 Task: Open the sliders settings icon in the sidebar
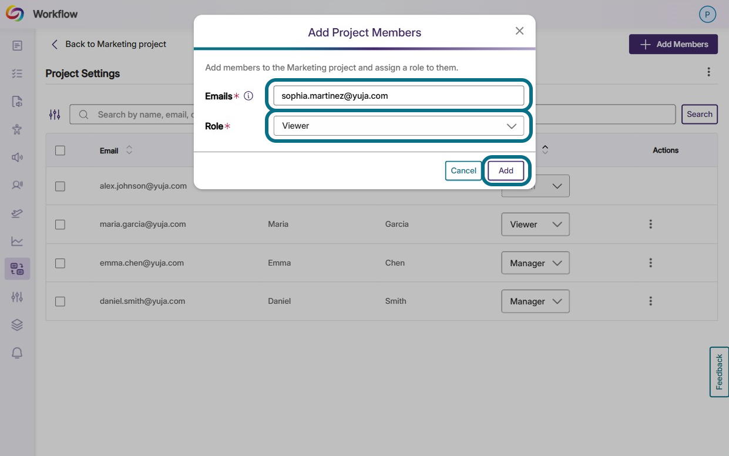tap(17, 297)
